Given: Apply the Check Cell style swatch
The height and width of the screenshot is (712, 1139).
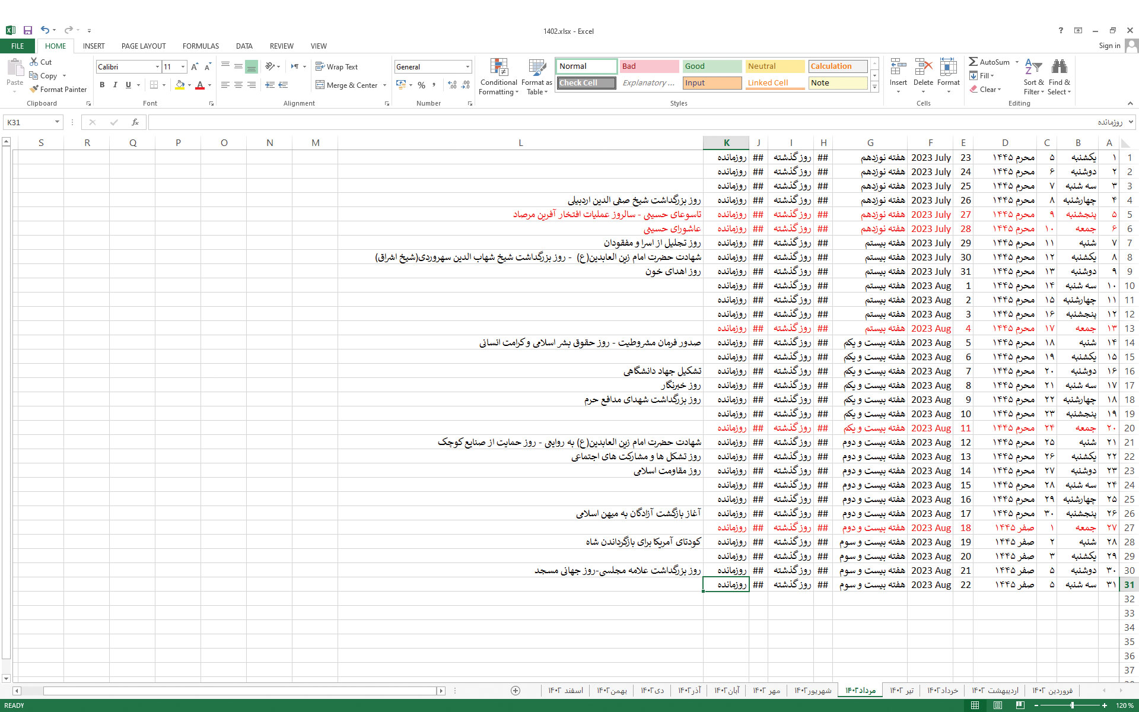Looking at the screenshot, I should (x=586, y=83).
